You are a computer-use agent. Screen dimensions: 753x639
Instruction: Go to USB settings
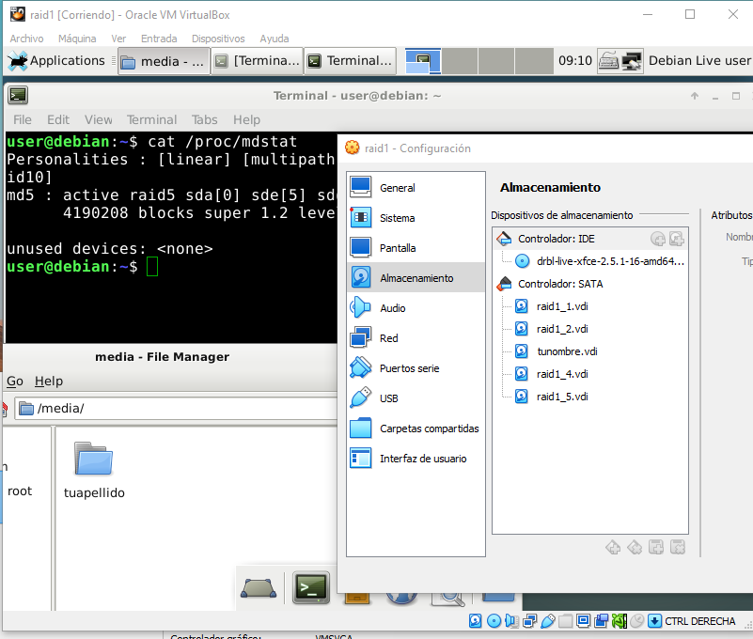coord(416,398)
